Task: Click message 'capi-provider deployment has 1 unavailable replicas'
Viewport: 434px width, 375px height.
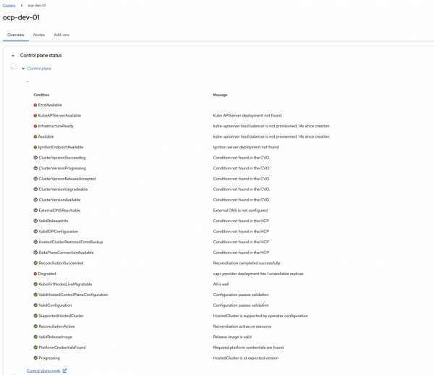Action: (x=258, y=274)
